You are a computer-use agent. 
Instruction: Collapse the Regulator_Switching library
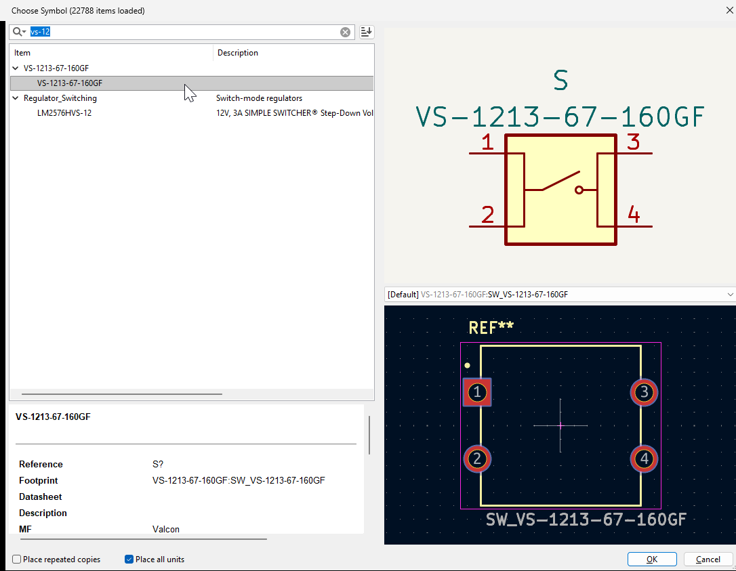(x=16, y=98)
